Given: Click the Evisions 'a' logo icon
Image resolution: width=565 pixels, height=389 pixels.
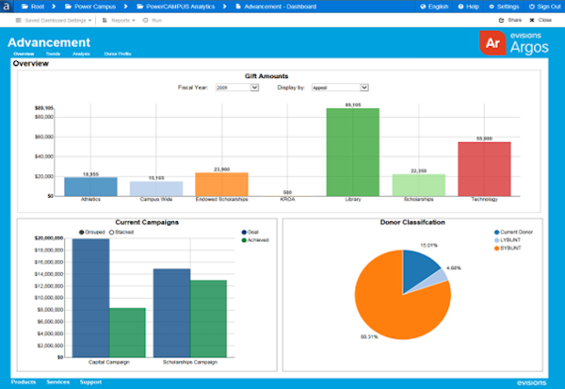Looking at the screenshot, I should coord(7,7).
